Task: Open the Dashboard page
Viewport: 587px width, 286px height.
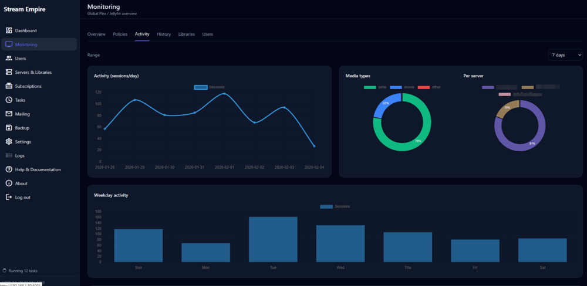Action: click(39, 30)
